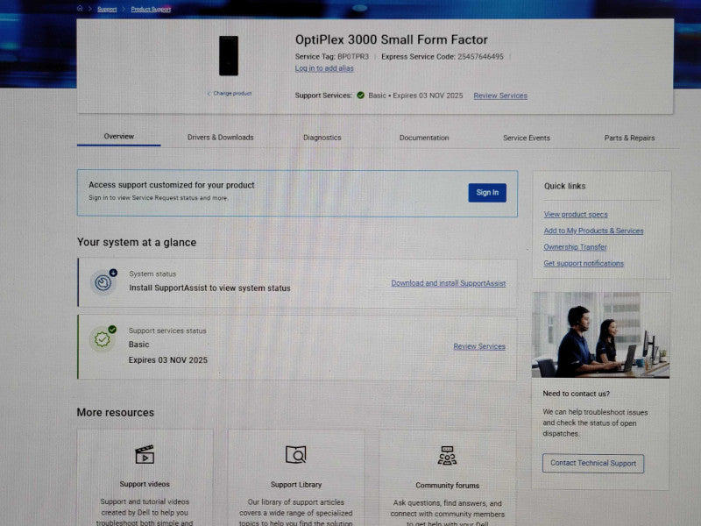Click the OptiPlex 3000 Small Form Factor heading

391,39
